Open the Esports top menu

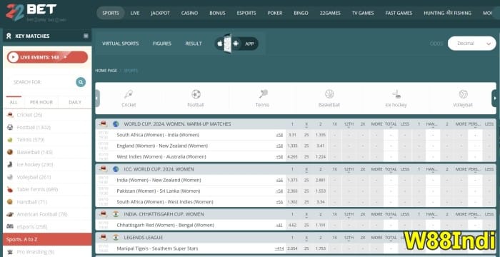246,13
